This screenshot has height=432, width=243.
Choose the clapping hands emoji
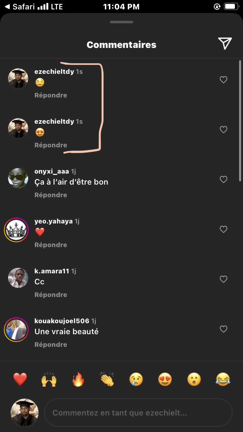[x=107, y=379]
